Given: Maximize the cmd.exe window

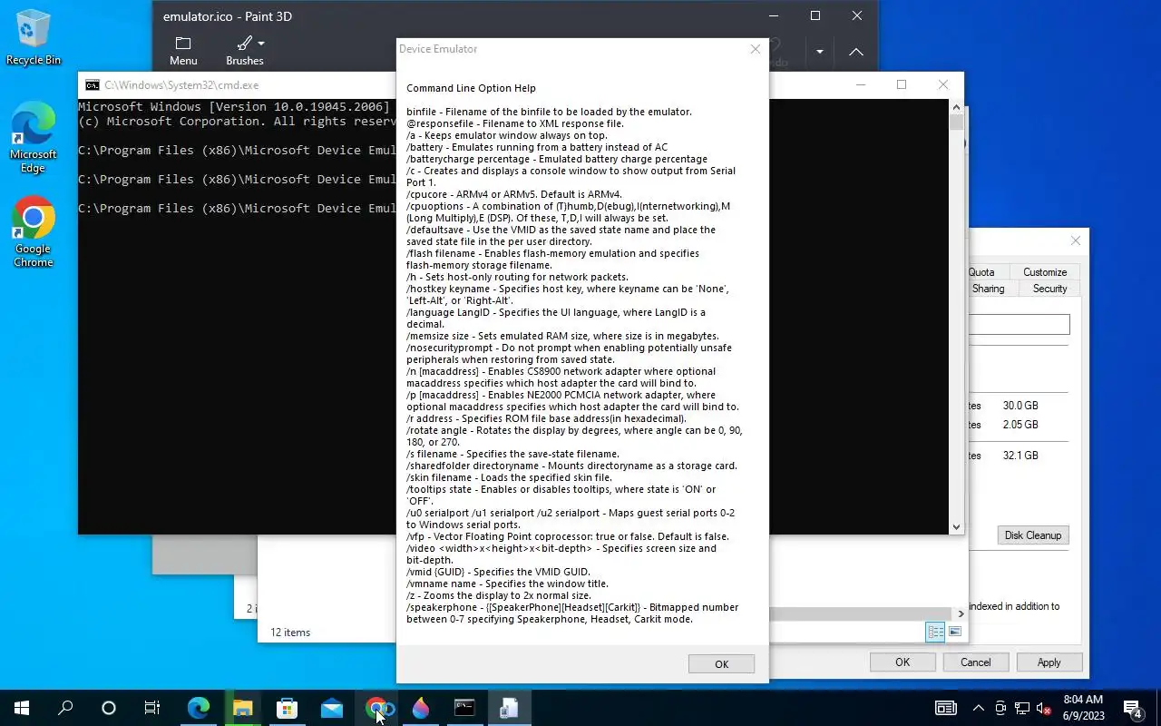Looking at the screenshot, I should (x=902, y=84).
